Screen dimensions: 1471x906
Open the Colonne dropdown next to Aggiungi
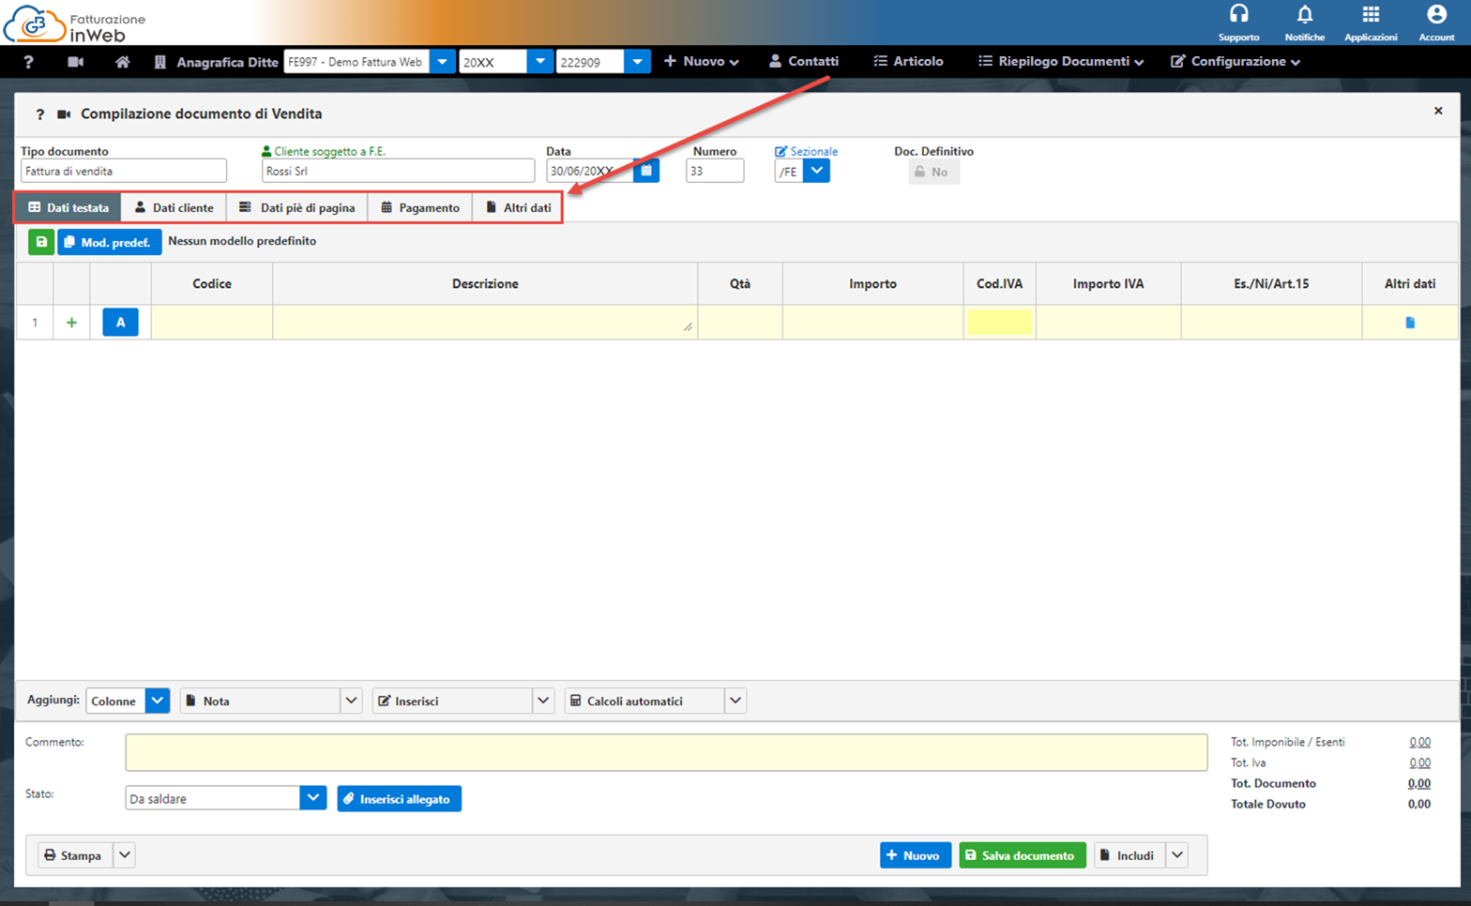(157, 701)
